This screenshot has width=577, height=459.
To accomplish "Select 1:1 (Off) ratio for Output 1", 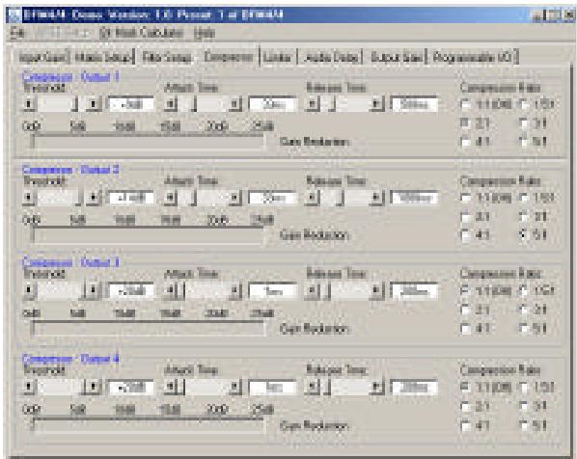I will coord(466,104).
